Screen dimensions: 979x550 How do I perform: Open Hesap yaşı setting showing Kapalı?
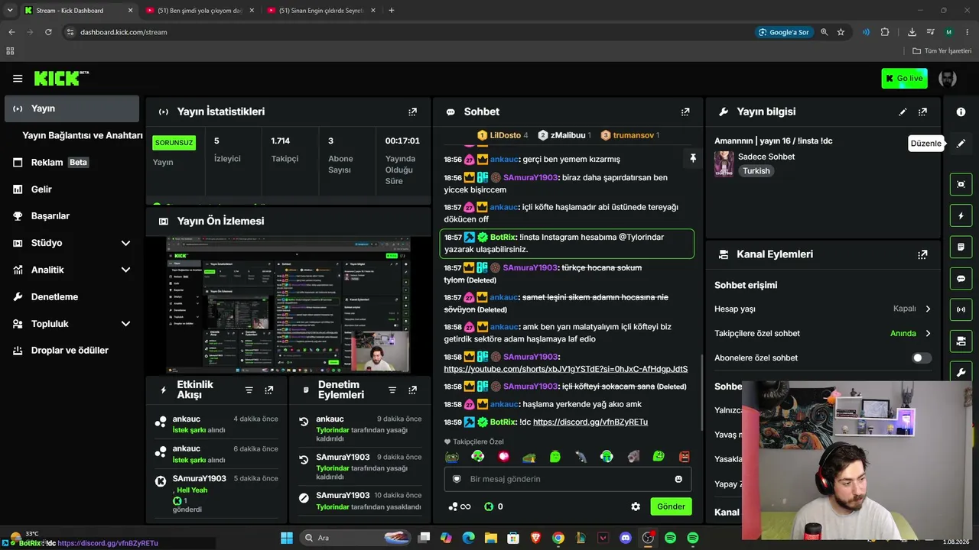tap(823, 309)
